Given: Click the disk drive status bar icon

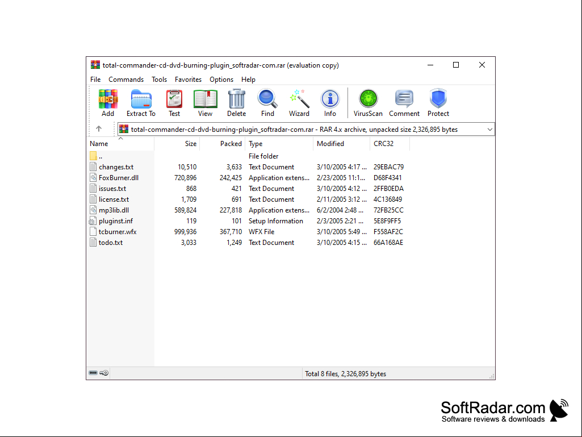Looking at the screenshot, I should [93, 373].
